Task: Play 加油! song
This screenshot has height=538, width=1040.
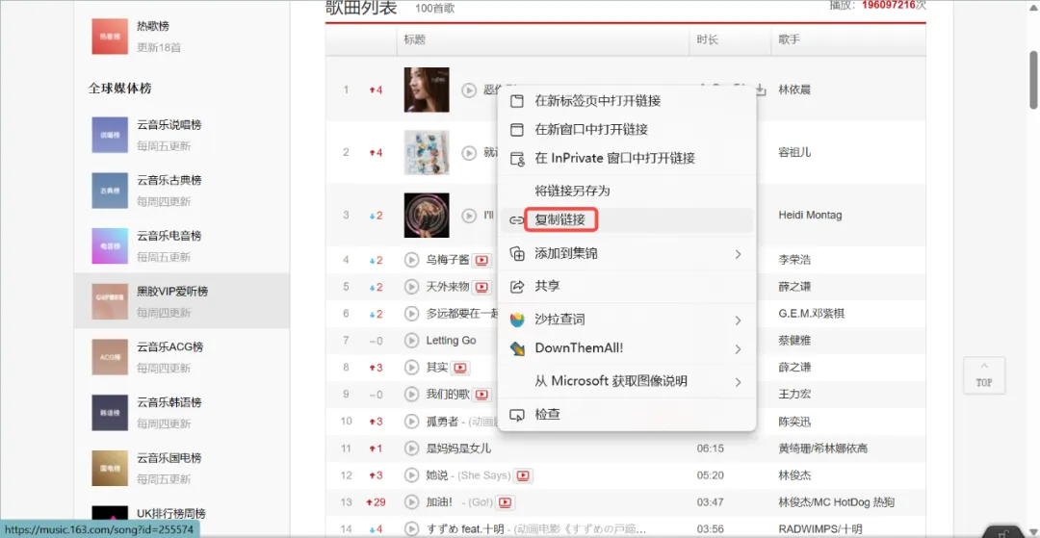Action: tap(411, 502)
